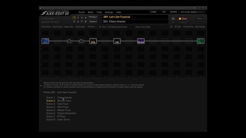Click the camera snapshot icon

coord(173,19)
